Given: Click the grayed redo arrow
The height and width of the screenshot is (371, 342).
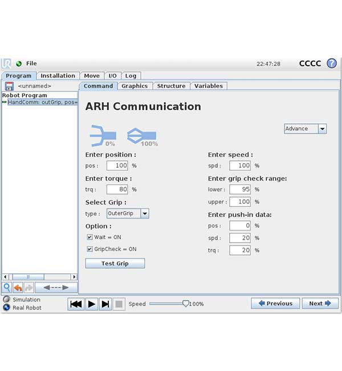Looking at the screenshot, I should pos(29,288).
